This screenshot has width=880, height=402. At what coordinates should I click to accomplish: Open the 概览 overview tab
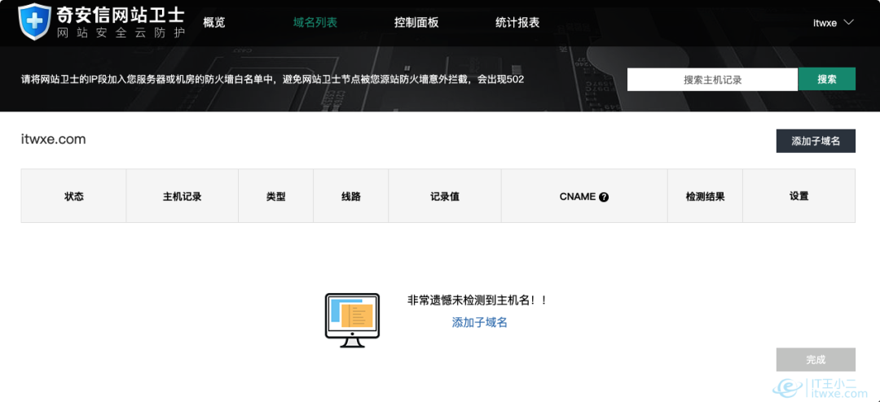point(214,23)
